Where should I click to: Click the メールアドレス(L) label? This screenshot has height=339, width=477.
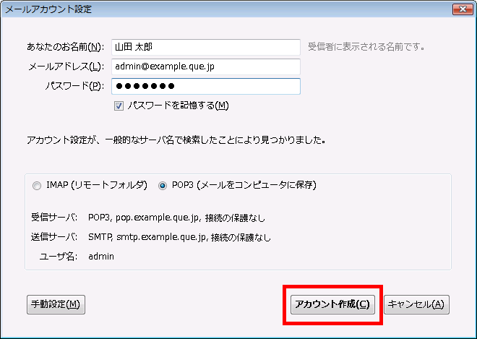[x=66, y=66]
